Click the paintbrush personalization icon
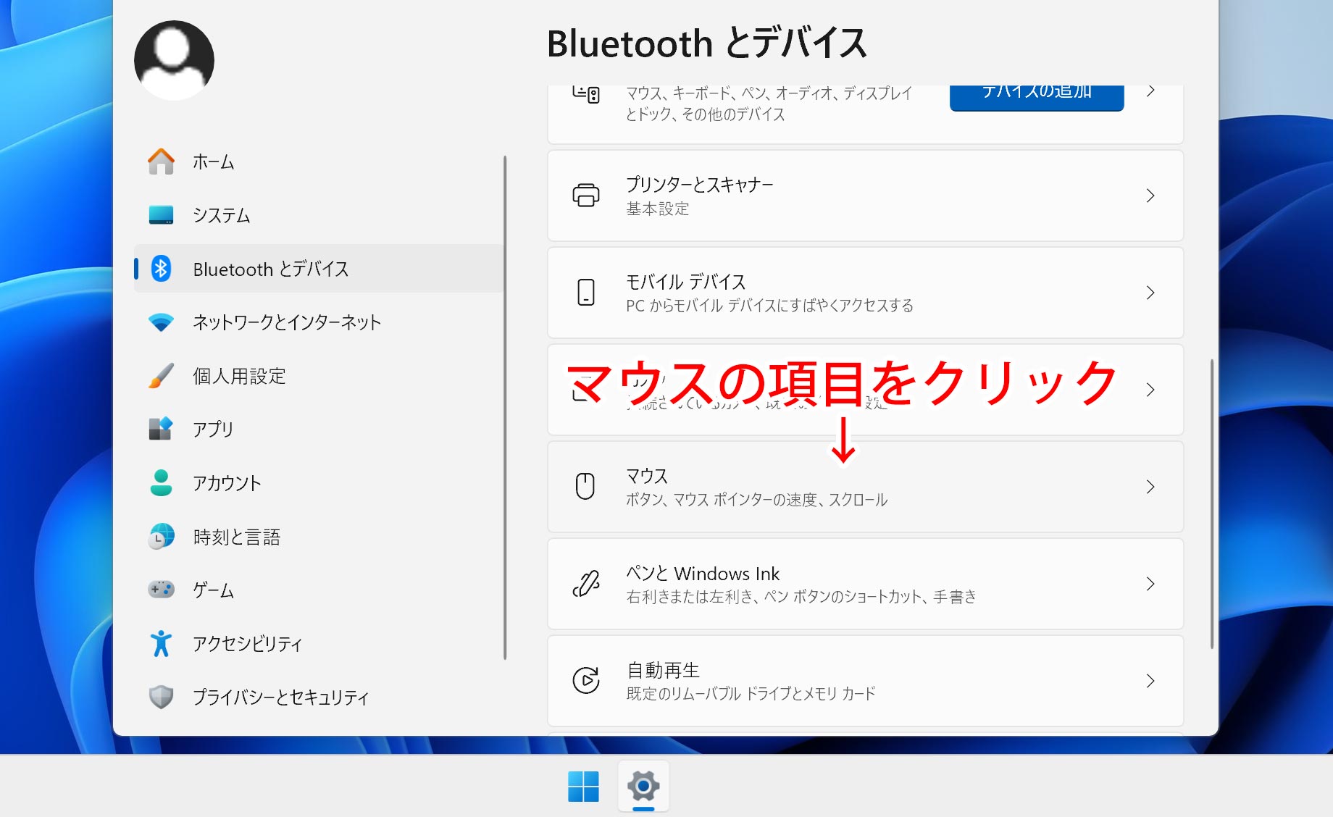Viewport: 1333px width, 817px height. point(161,376)
